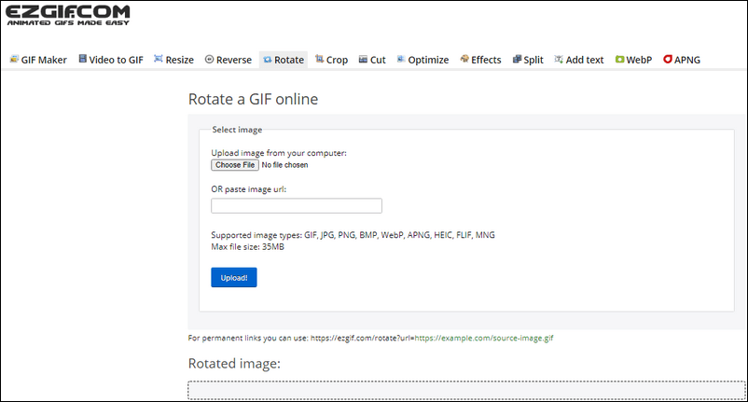Open the APNG tool label
Viewport: 748px width, 402px height.
687,60
